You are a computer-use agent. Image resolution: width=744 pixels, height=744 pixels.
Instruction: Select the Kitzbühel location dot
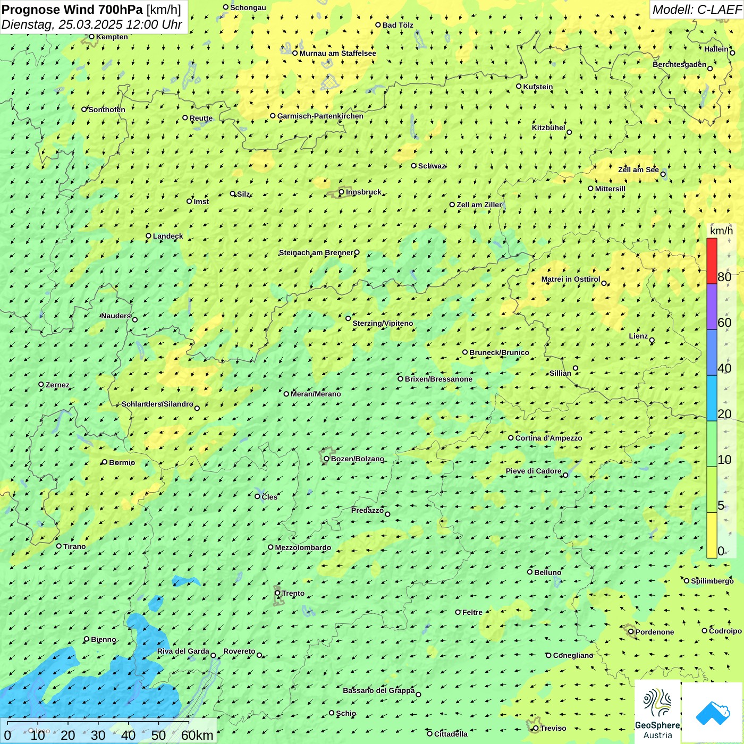pos(569,132)
